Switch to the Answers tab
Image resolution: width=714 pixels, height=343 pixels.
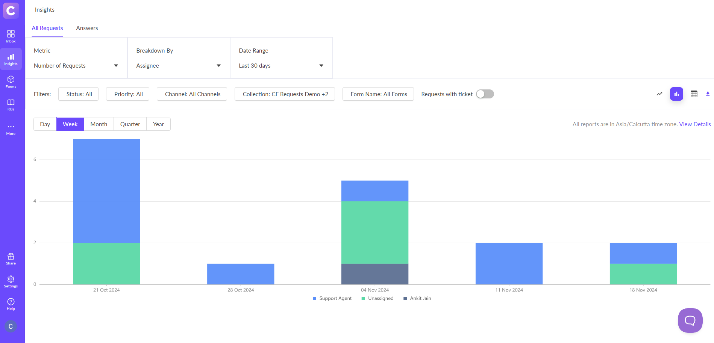click(87, 28)
